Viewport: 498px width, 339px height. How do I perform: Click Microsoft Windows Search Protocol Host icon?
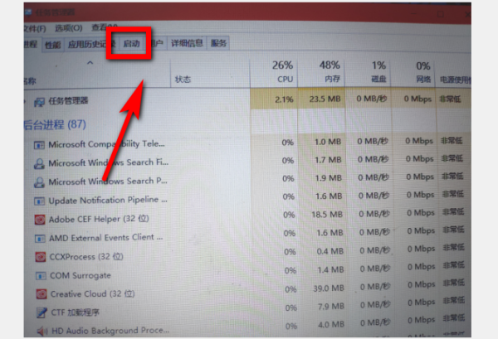[39, 182]
